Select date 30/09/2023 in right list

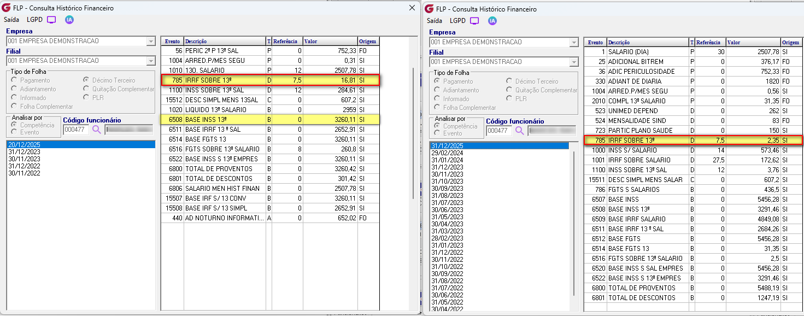click(498, 188)
